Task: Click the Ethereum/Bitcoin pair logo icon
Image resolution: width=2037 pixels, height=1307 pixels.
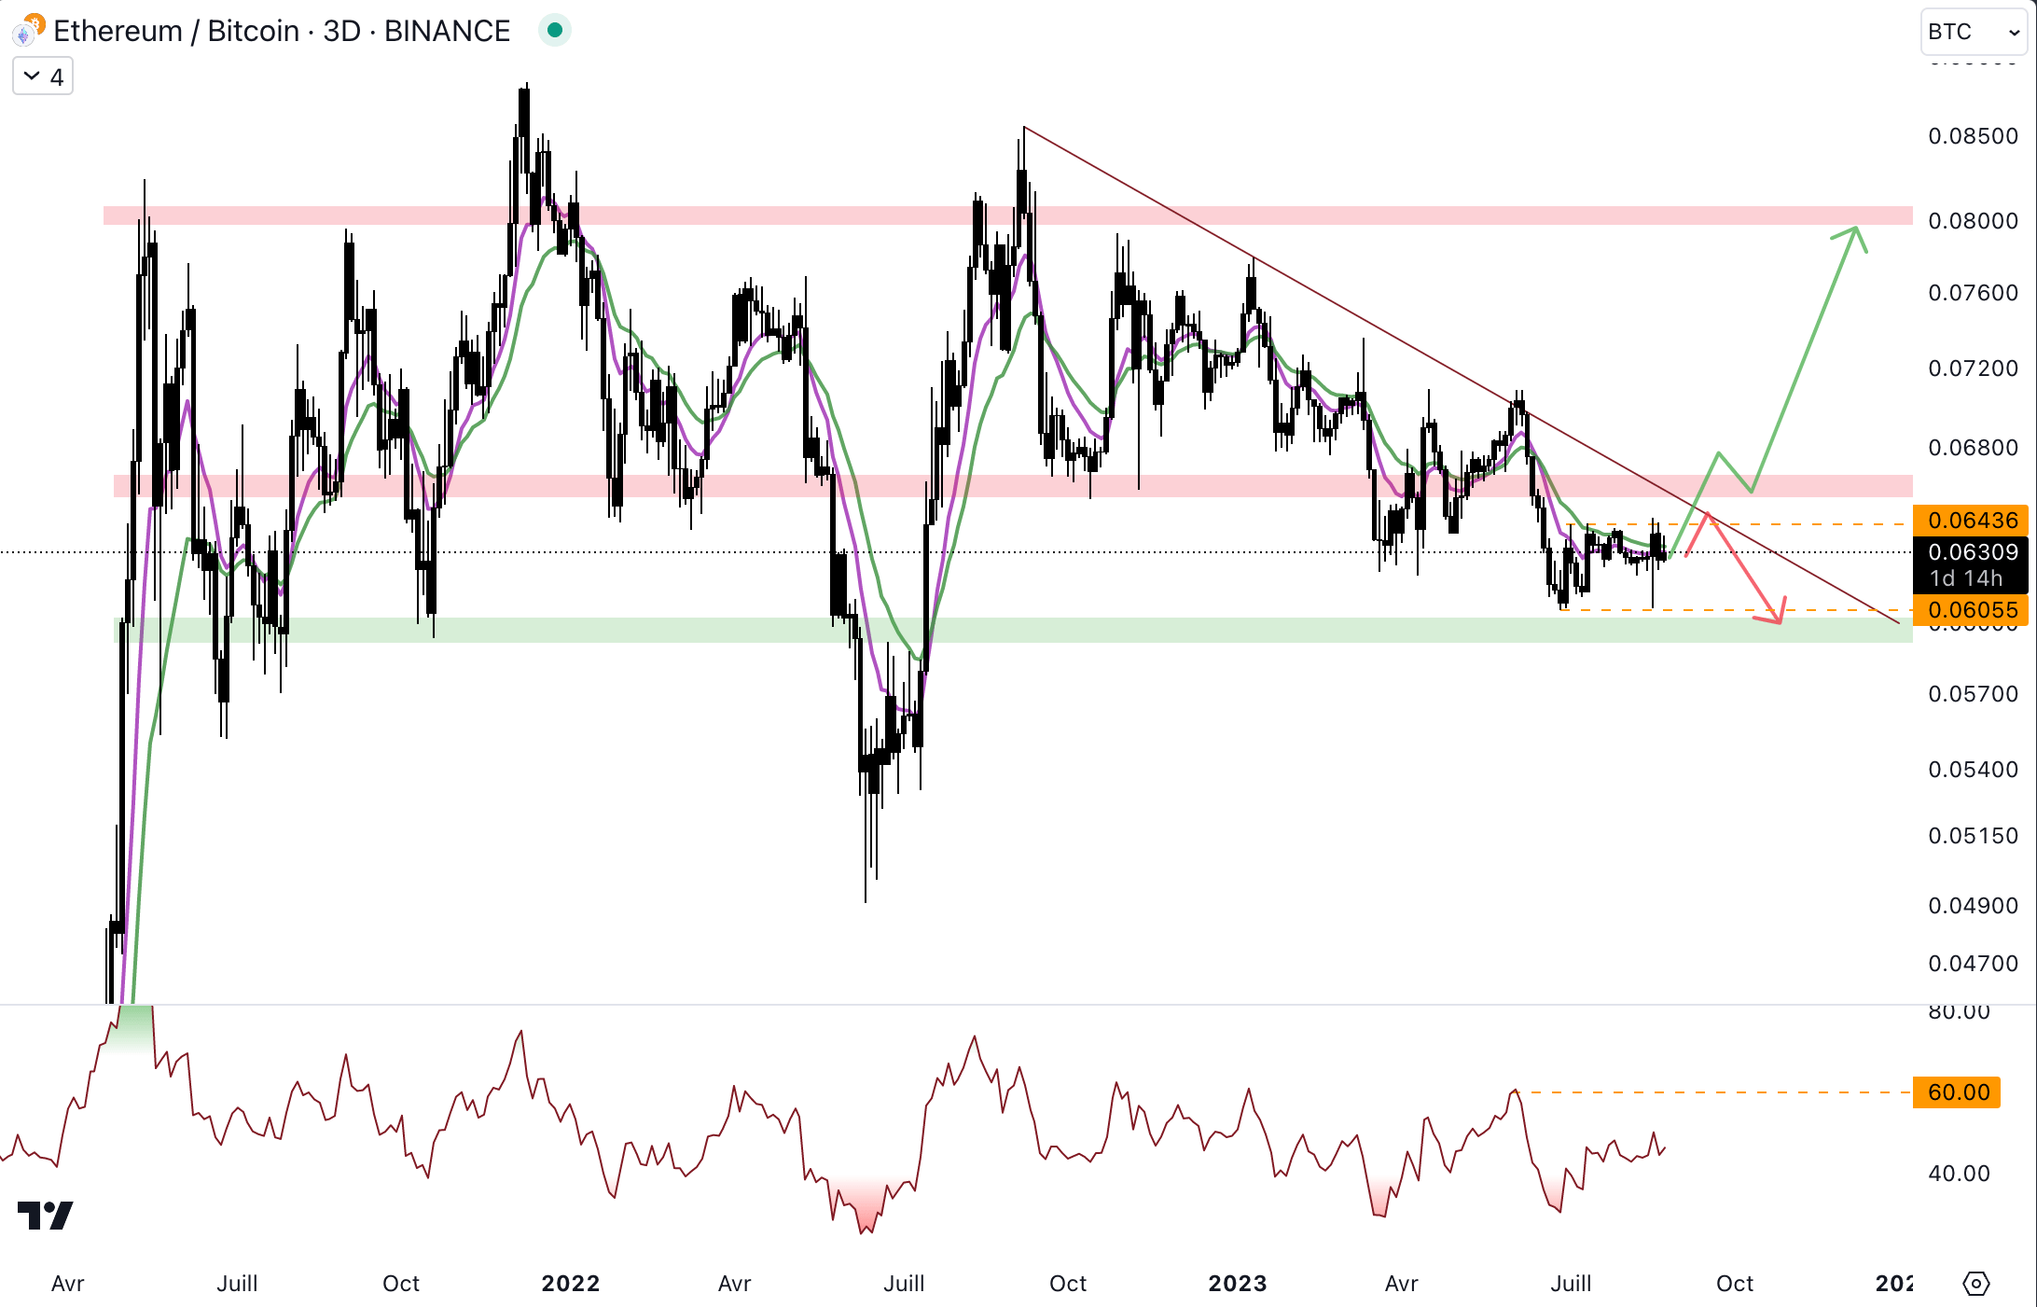Action: point(27,31)
